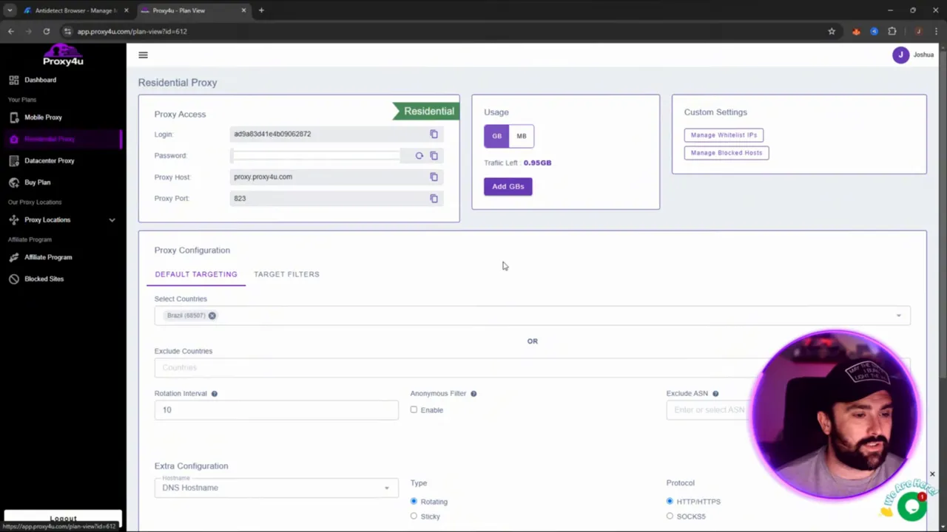The width and height of the screenshot is (947, 532).
Task: Click the Proxy4u logo
Action: click(63, 59)
